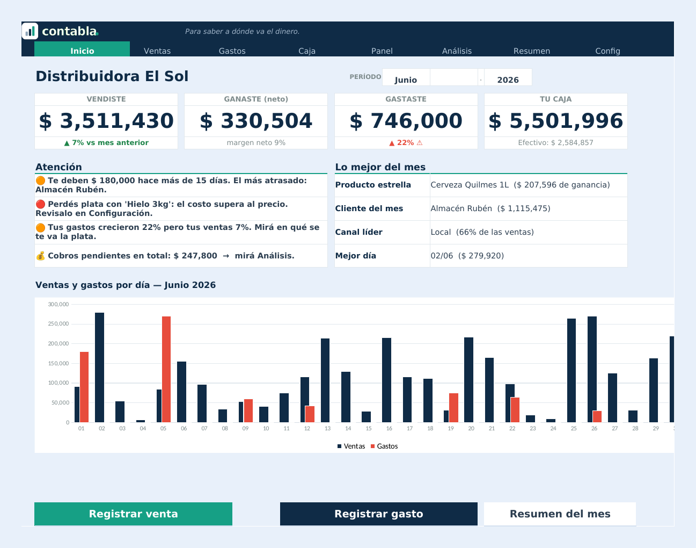Click the money bag icon beside Cobros pendientes

tap(40, 256)
